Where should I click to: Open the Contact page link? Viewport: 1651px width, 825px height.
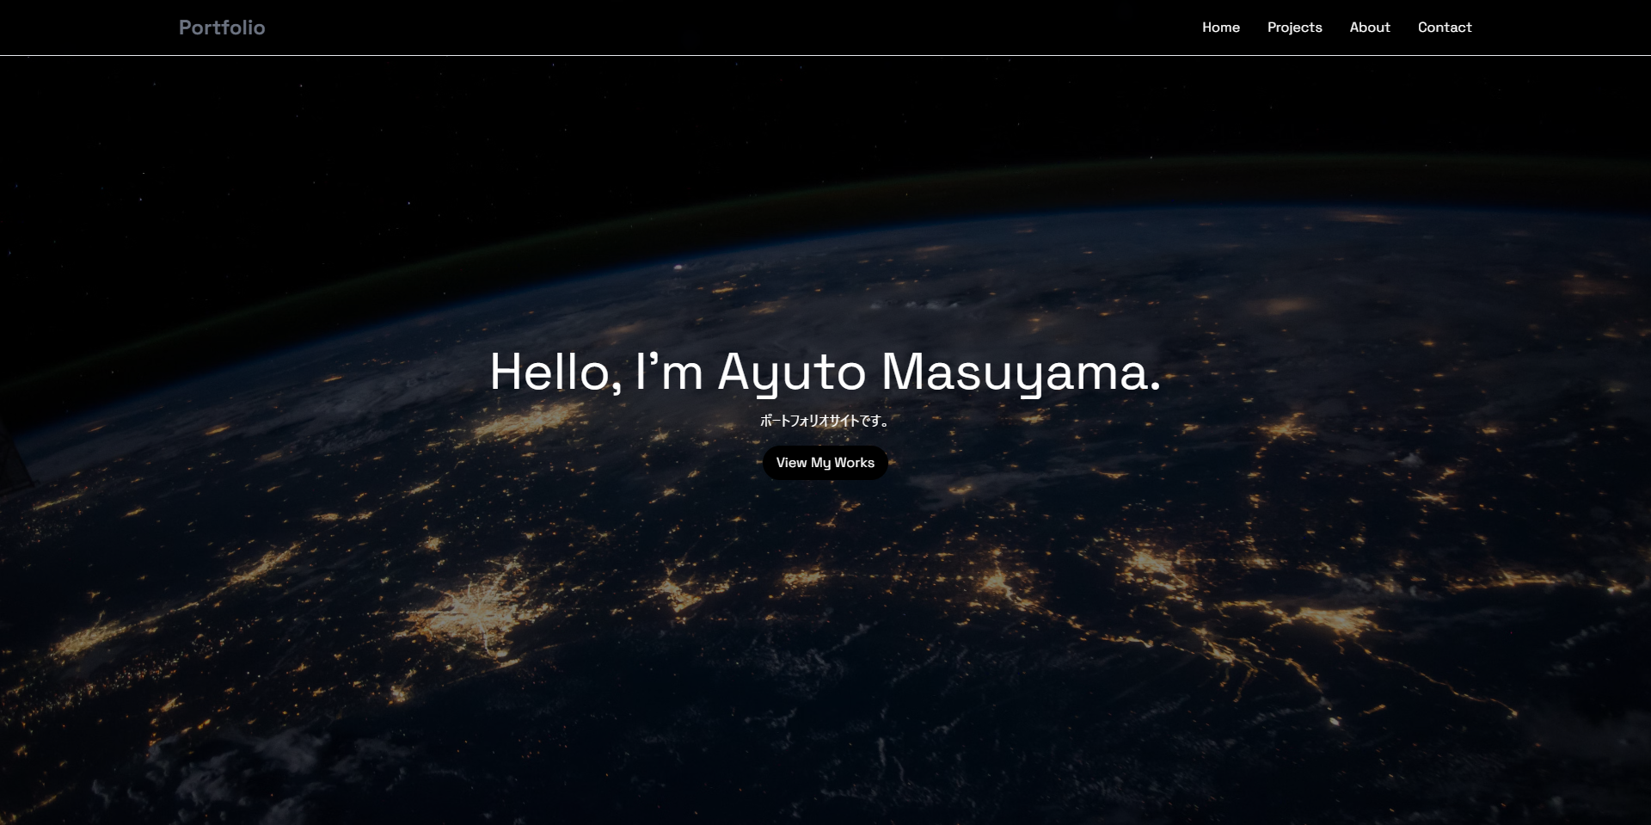pos(1444,28)
